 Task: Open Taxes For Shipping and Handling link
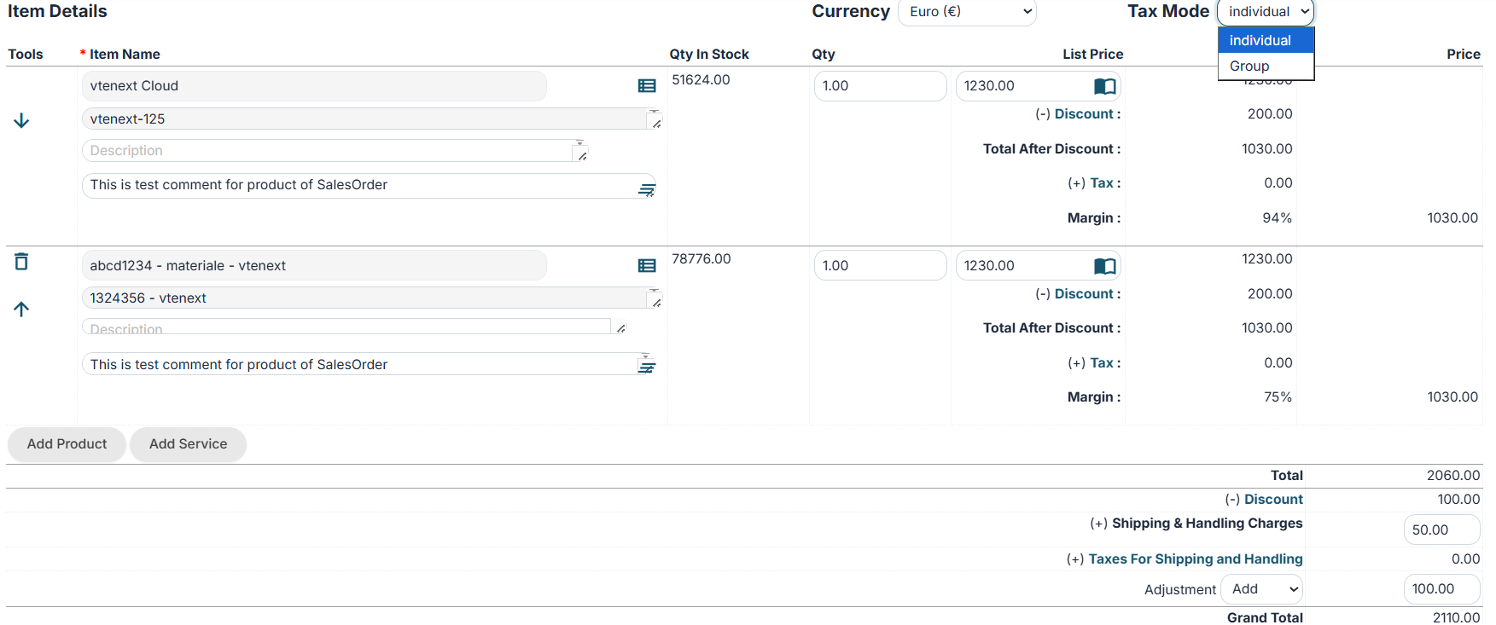[x=1196, y=559]
